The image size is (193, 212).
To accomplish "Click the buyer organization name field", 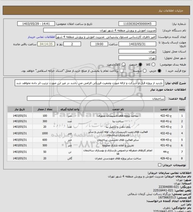I will tap(99, 30).
